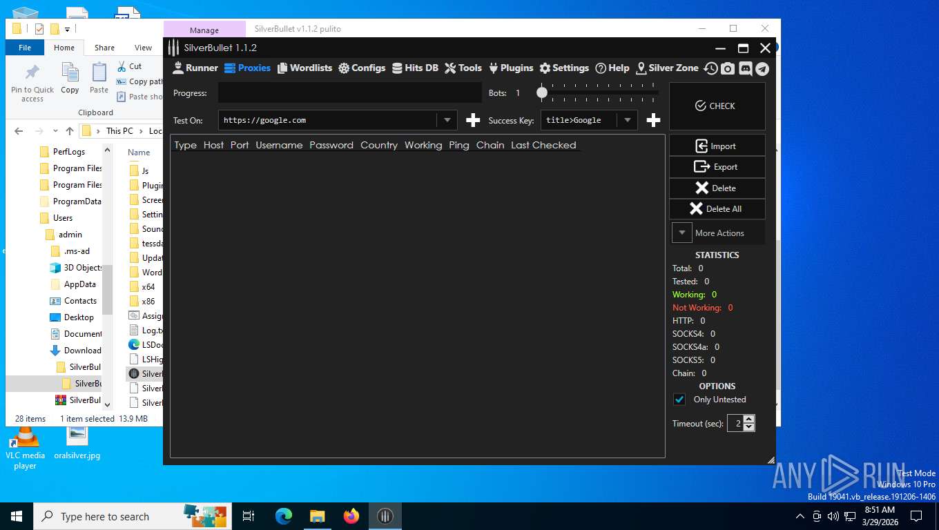This screenshot has width=939, height=530.
Task: Click the Timeout seconds input field
Action: 735,423
